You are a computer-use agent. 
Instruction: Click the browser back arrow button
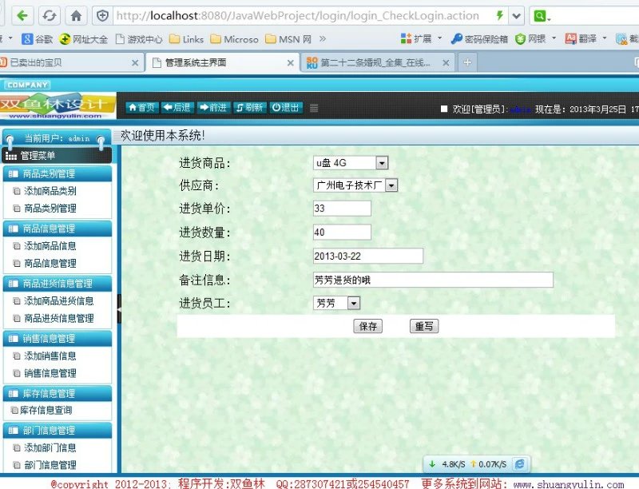point(22,15)
